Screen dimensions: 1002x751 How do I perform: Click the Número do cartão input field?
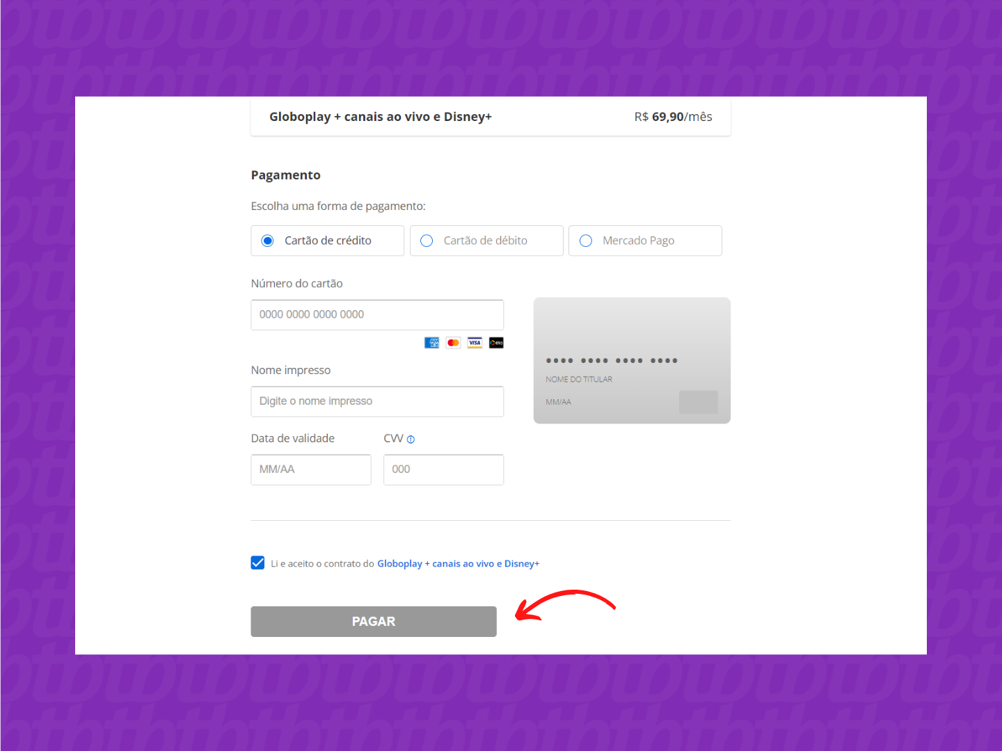click(377, 315)
